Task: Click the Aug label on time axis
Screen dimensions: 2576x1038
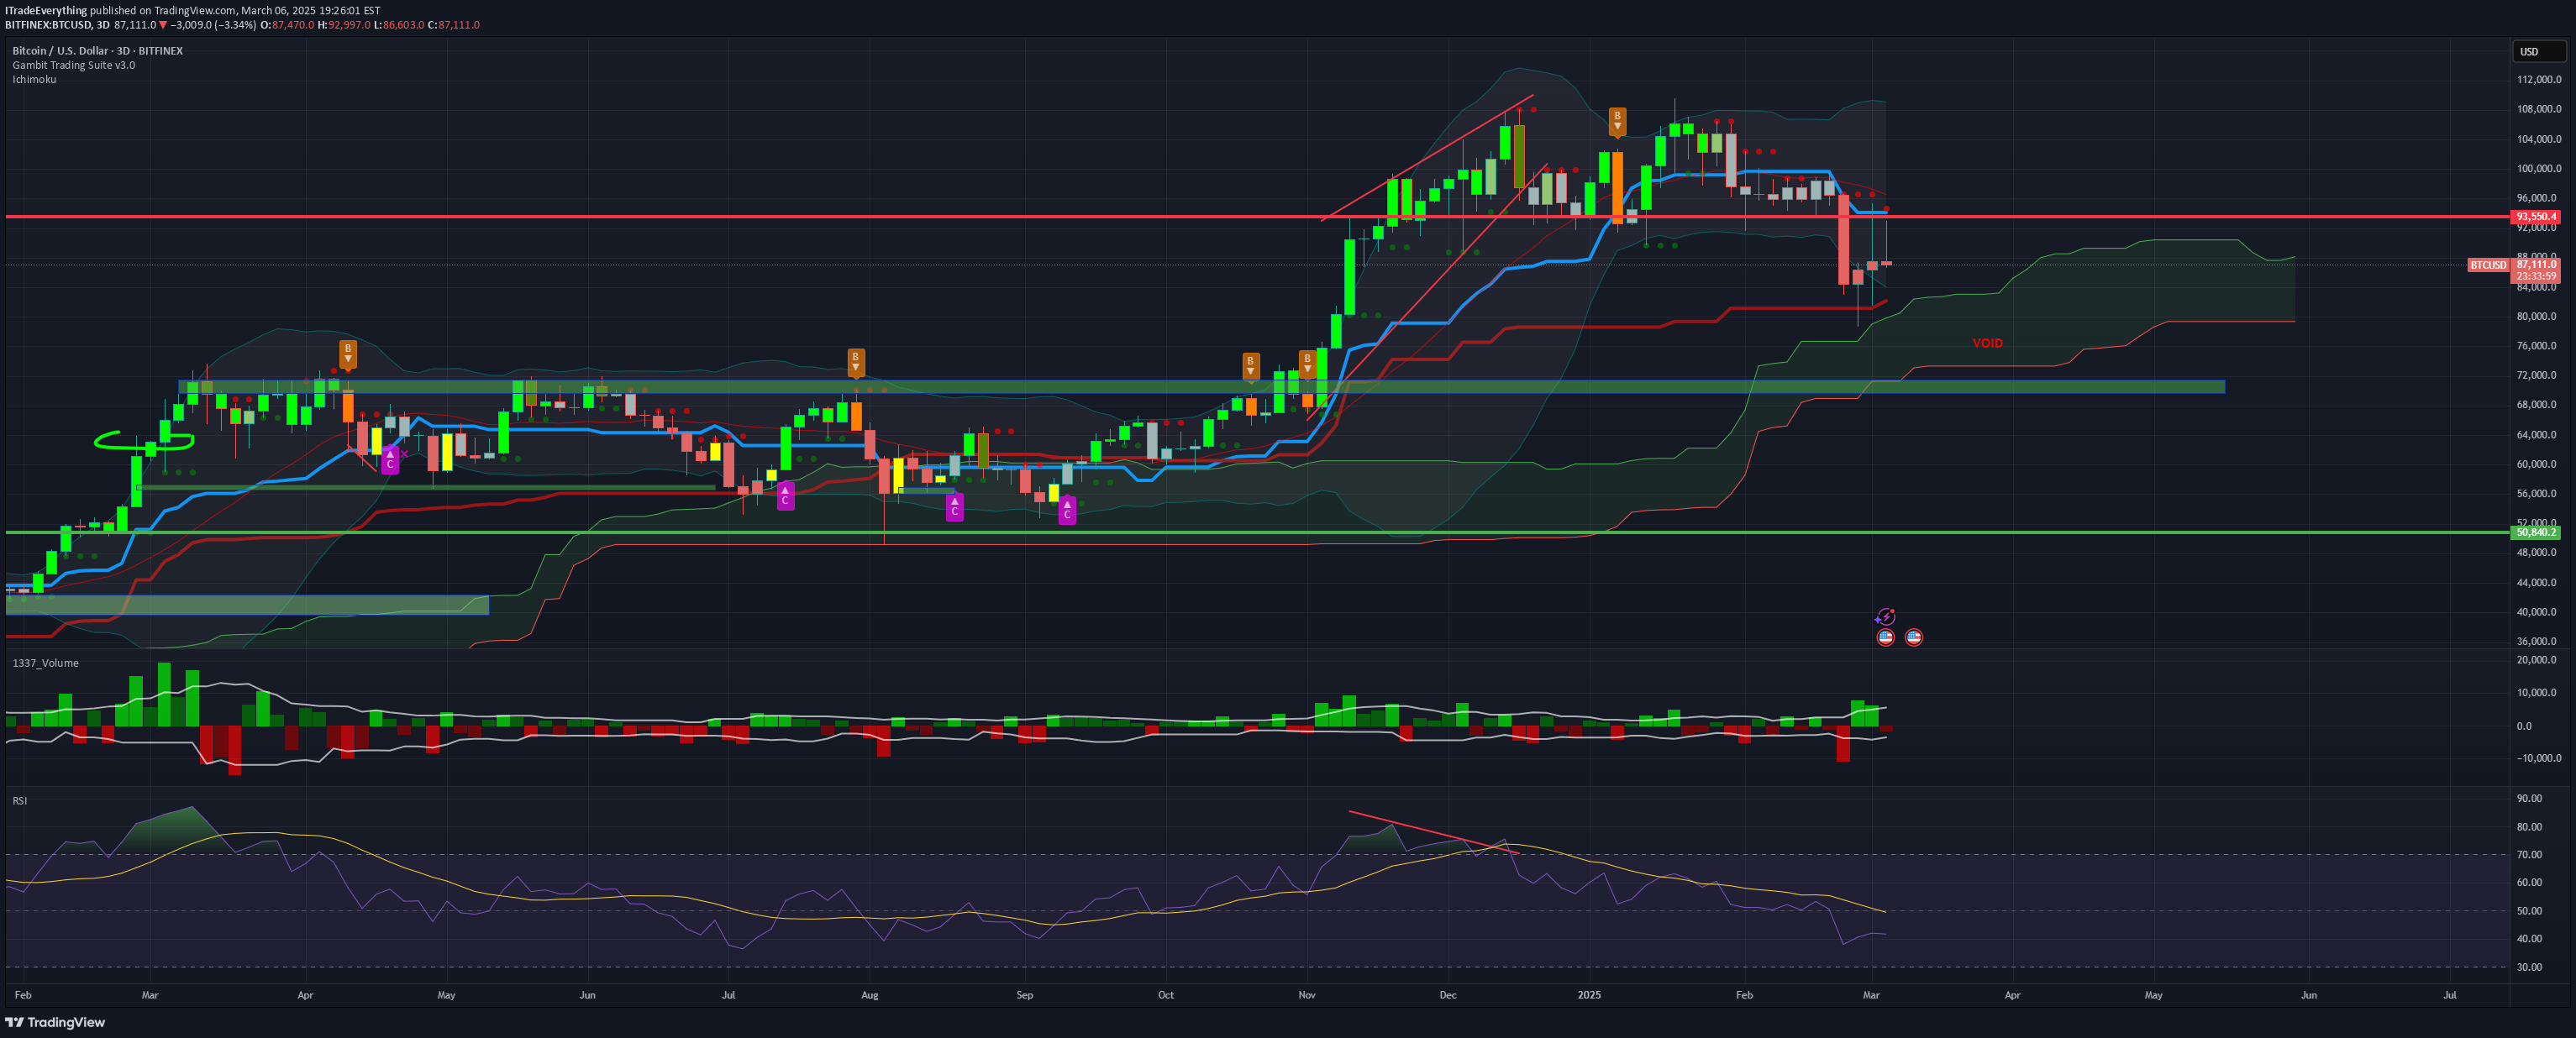Action: coord(870,995)
